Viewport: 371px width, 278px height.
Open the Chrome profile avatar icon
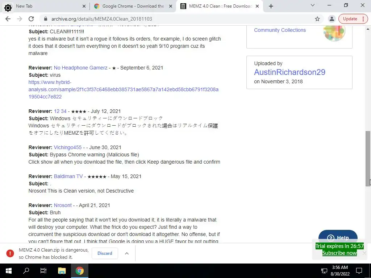pyautogui.click(x=332, y=19)
